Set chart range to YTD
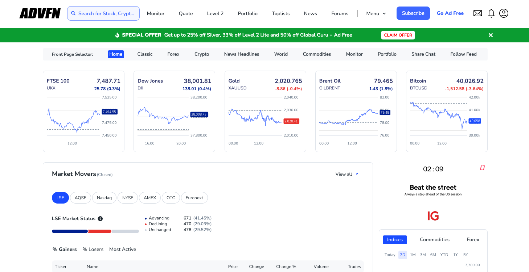The image size is (529, 272). [444, 255]
